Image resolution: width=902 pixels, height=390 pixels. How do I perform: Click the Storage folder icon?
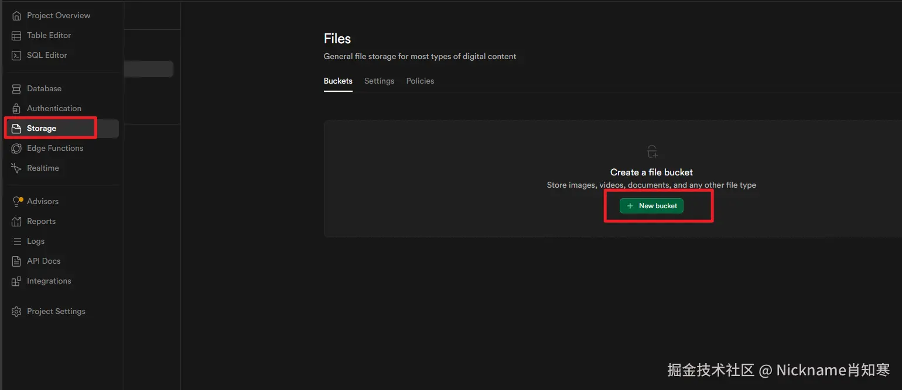(x=16, y=129)
